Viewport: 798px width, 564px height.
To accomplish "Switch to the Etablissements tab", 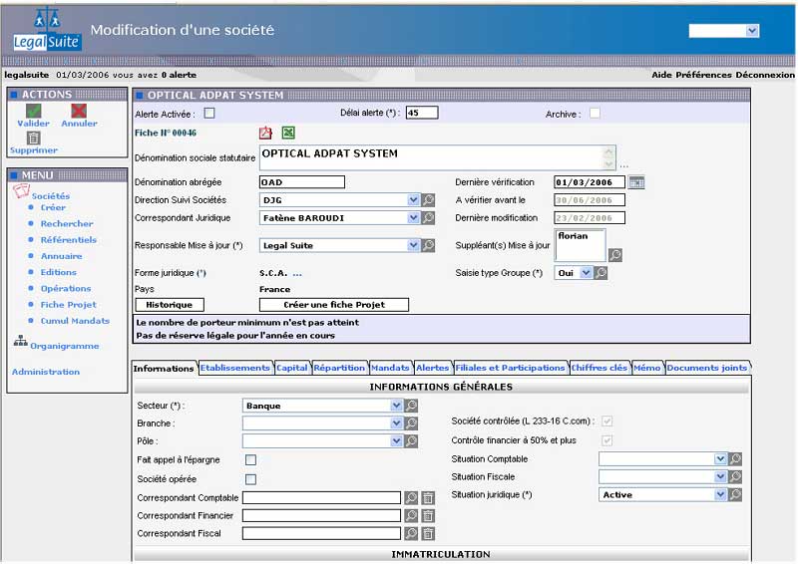I will click(x=235, y=368).
